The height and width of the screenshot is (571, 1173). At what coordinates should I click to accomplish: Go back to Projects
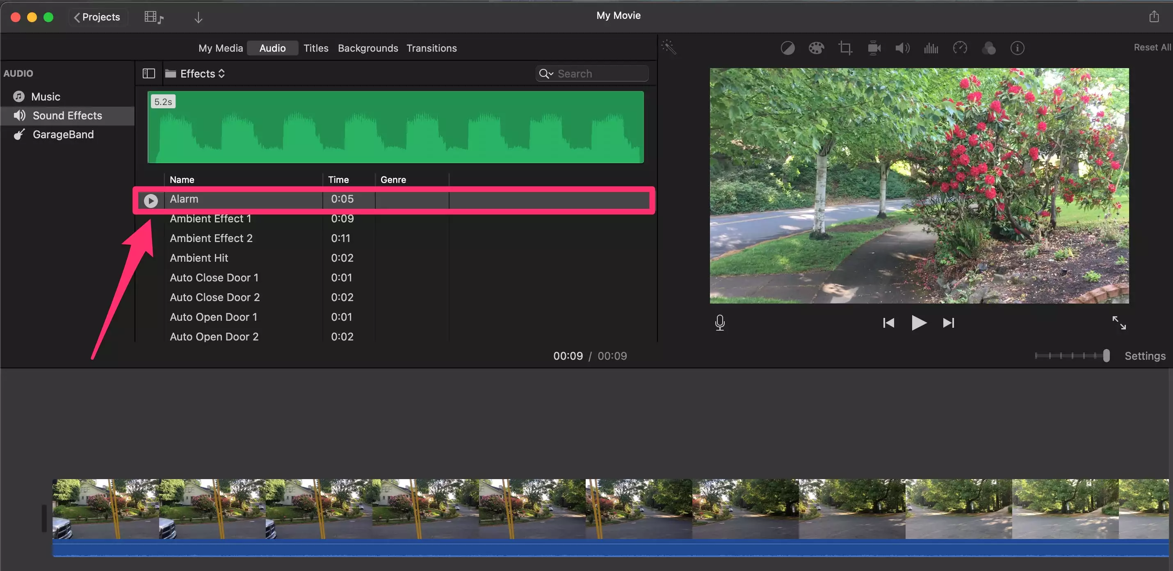click(x=97, y=17)
